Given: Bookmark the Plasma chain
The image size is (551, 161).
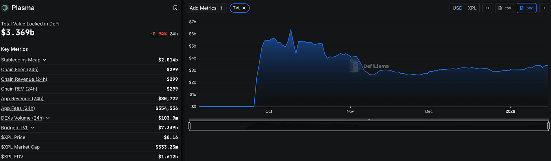Looking at the screenshot, I should [175, 8].
